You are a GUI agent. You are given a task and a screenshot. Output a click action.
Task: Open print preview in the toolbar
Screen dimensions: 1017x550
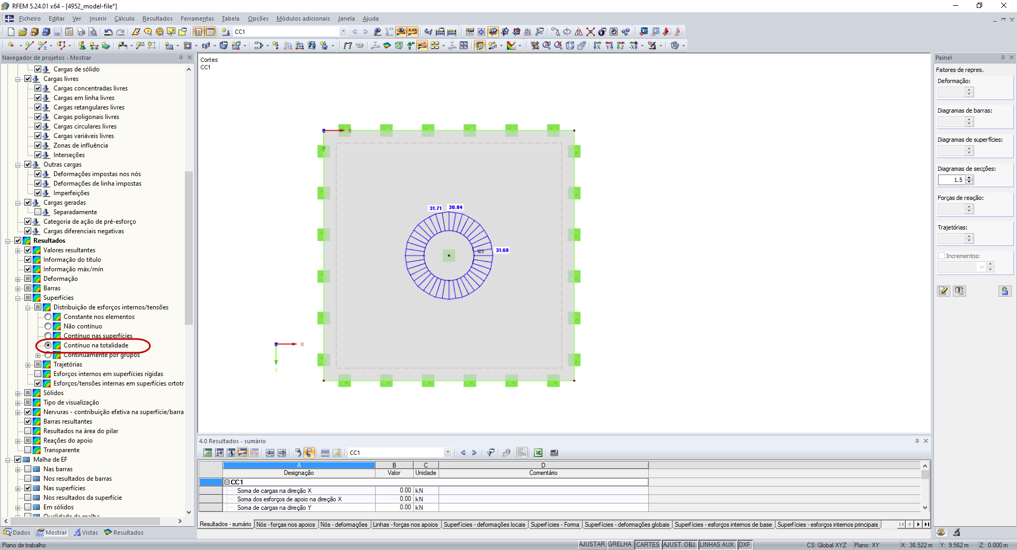pos(92,32)
